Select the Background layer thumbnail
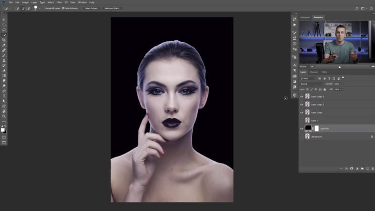375x211 pixels. pos(307,136)
